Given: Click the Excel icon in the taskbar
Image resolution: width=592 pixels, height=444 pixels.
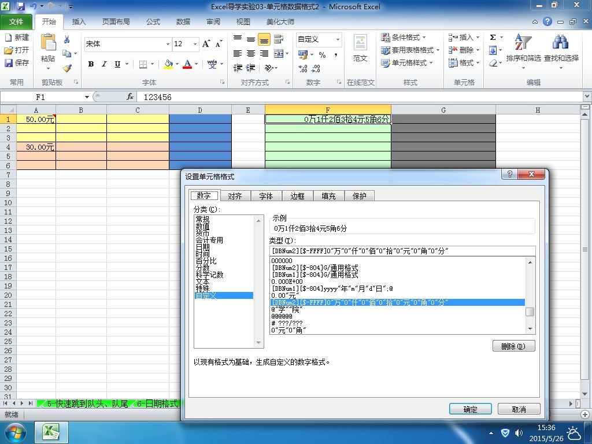Looking at the screenshot, I should click(51, 432).
